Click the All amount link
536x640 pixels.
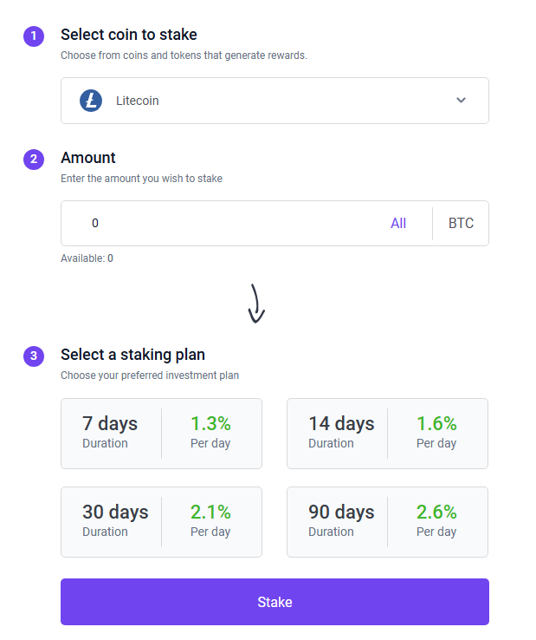tap(398, 224)
